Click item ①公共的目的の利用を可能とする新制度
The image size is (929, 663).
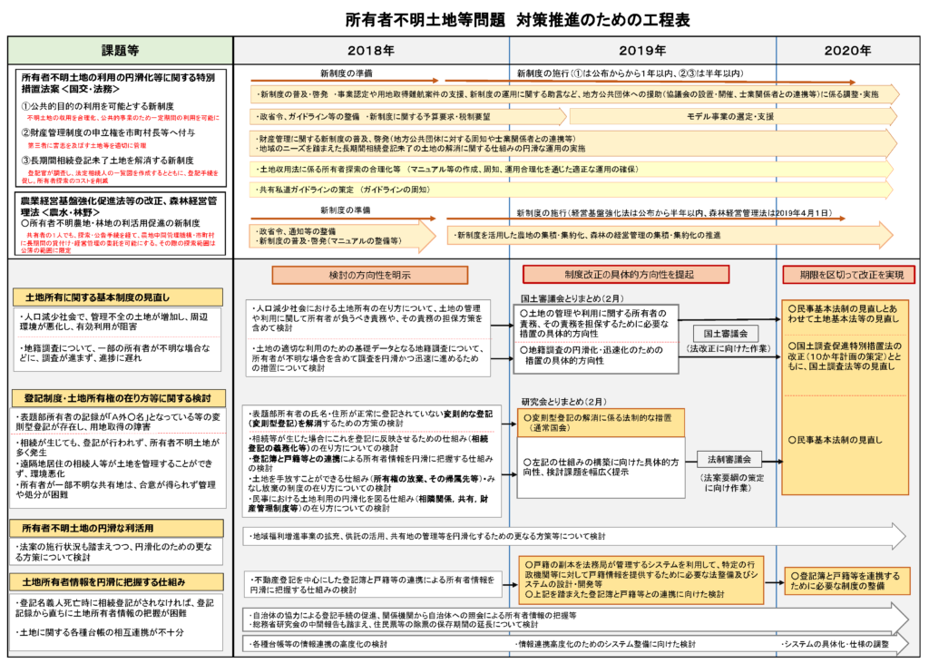[x=98, y=106]
